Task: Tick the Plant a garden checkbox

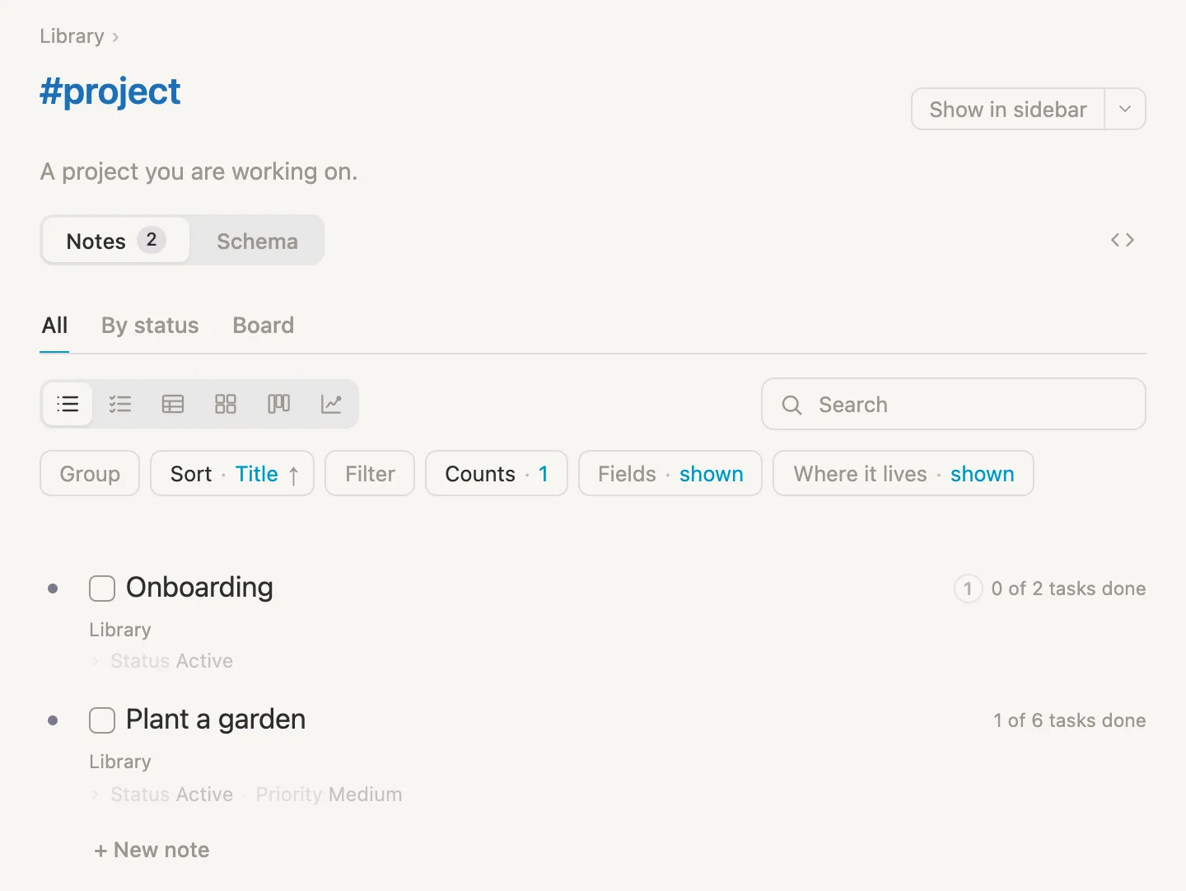Action: pyautogui.click(x=102, y=720)
